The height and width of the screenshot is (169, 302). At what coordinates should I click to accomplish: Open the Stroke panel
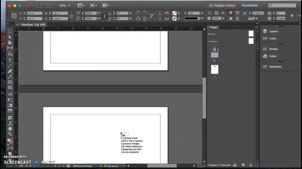tap(273, 49)
